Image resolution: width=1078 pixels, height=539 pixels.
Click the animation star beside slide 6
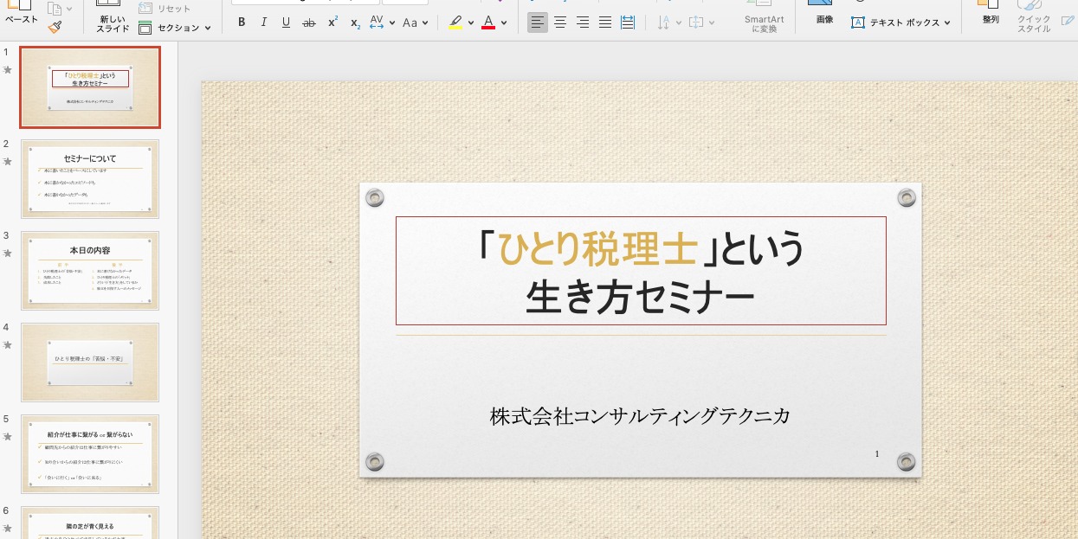[x=8, y=528]
